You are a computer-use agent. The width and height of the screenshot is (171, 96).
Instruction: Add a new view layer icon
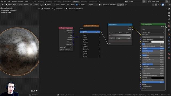[167, 2]
